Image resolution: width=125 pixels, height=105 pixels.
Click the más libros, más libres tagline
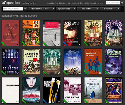coord(29,3)
